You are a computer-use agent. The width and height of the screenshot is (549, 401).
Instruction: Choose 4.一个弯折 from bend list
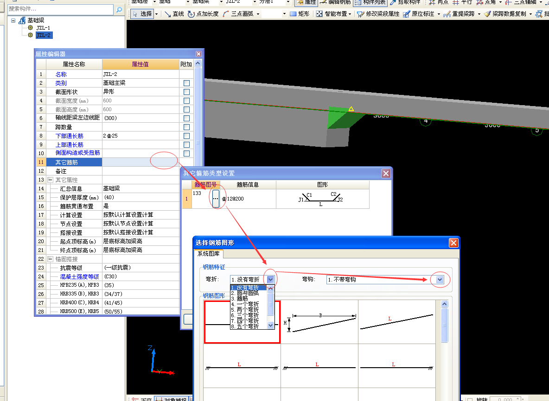tap(249, 304)
